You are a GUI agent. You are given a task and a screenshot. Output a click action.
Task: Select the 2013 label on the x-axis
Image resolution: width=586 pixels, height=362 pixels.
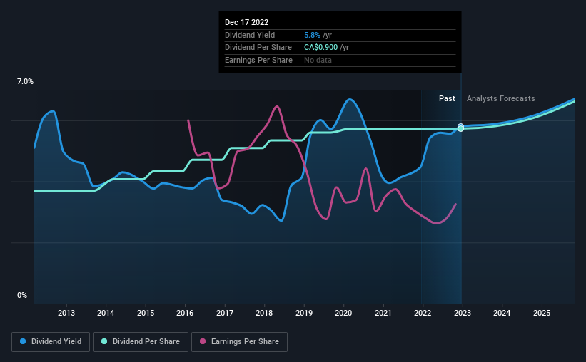point(66,313)
